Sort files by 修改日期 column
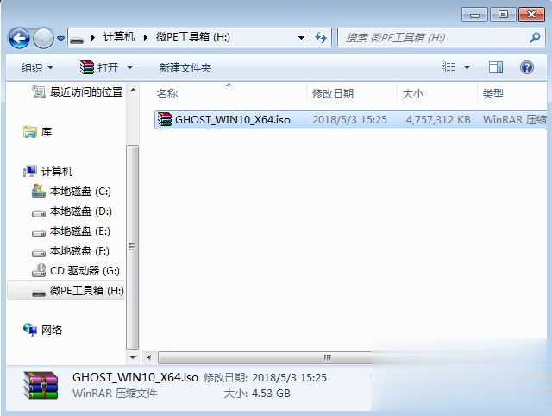Screen dimensions: 552x416 pyautogui.click(x=333, y=94)
